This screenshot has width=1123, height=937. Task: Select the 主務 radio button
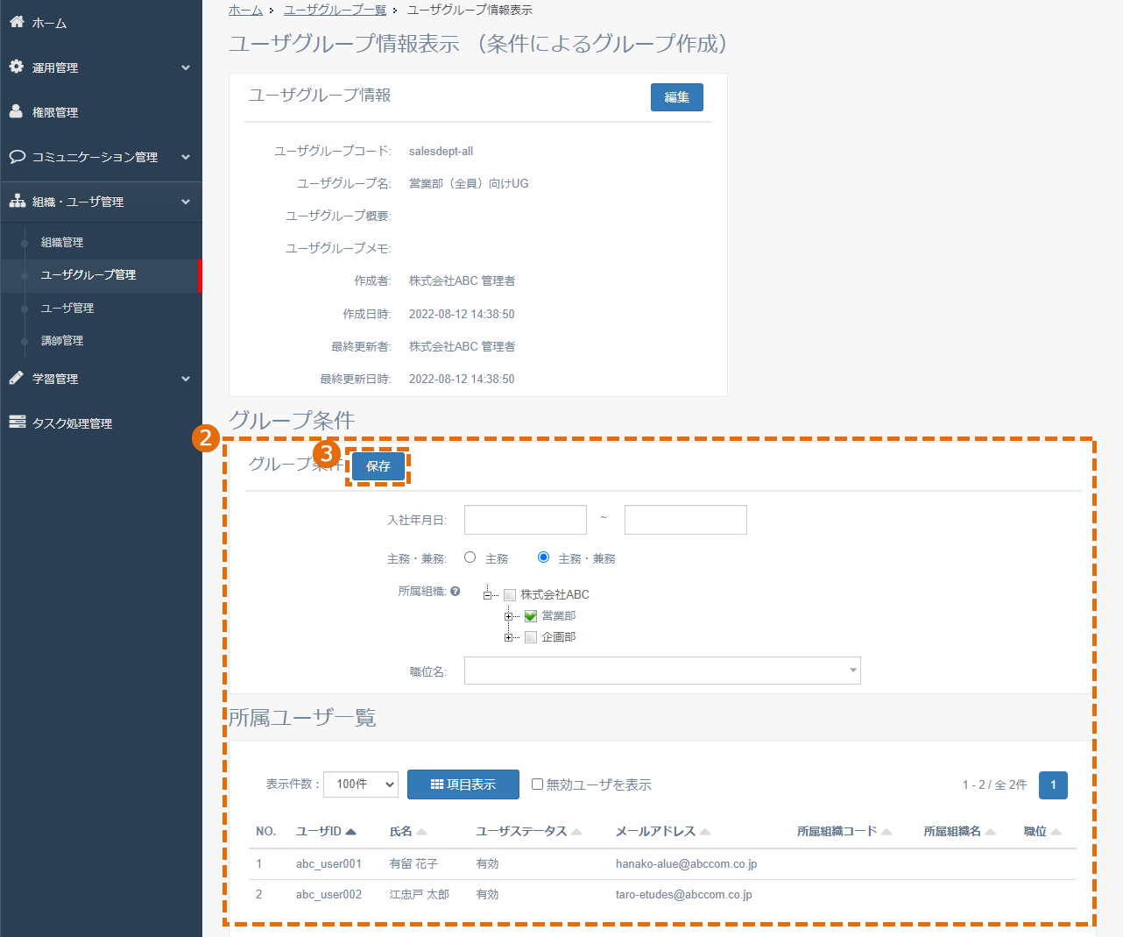(470, 557)
